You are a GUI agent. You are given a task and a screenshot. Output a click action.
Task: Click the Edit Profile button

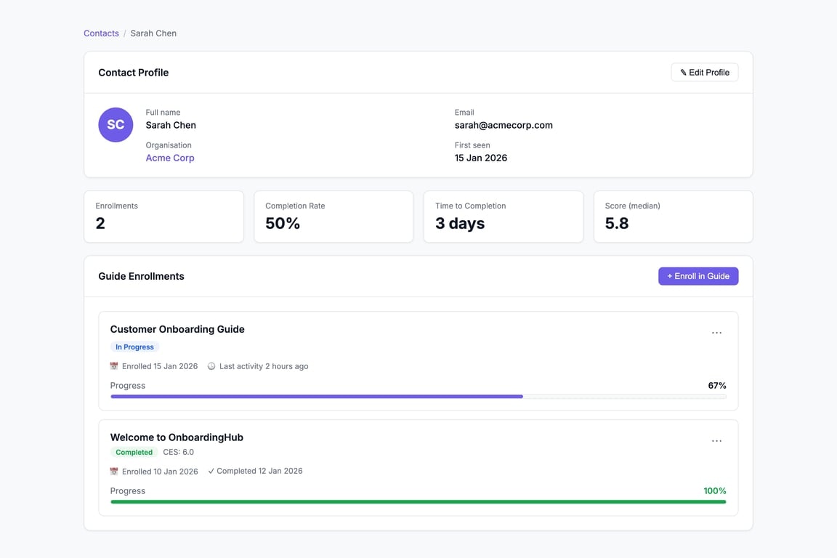coord(704,72)
